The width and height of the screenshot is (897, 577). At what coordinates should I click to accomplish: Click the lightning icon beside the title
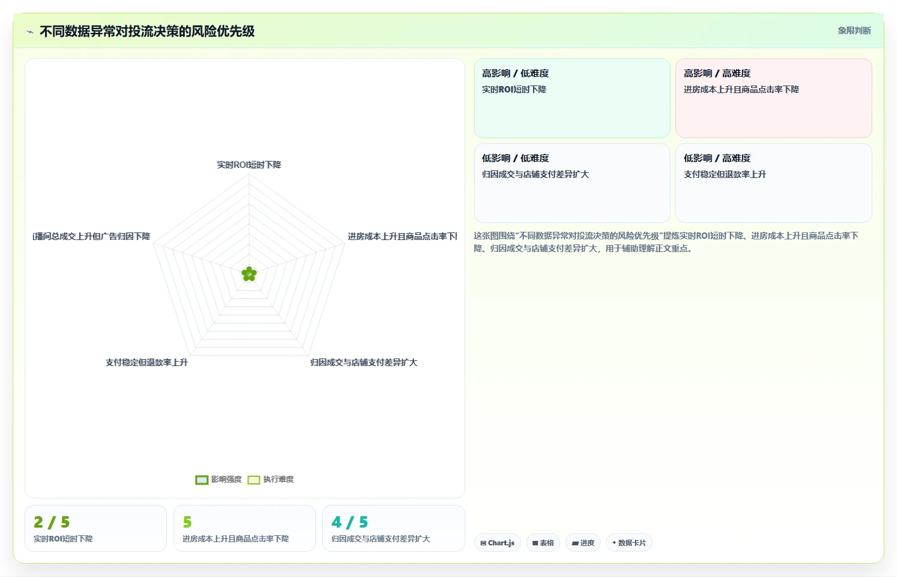[x=30, y=32]
